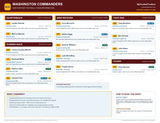This screenshot has height=123, width=160.
Task: Click the player name Treylon Burks
Action: (68, 67)
